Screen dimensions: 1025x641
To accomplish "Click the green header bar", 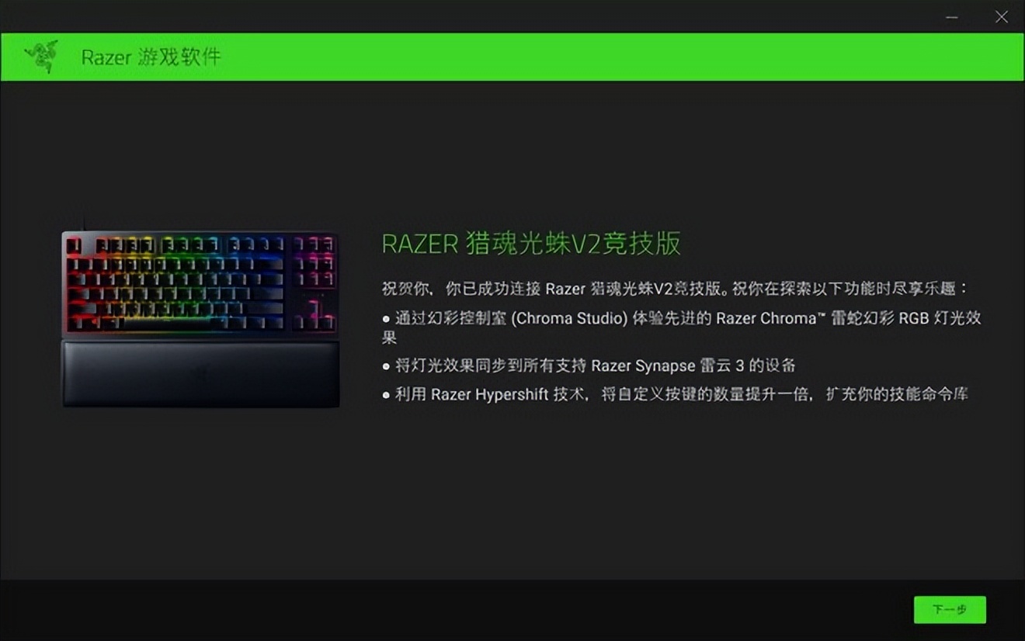I will [512, 57].
